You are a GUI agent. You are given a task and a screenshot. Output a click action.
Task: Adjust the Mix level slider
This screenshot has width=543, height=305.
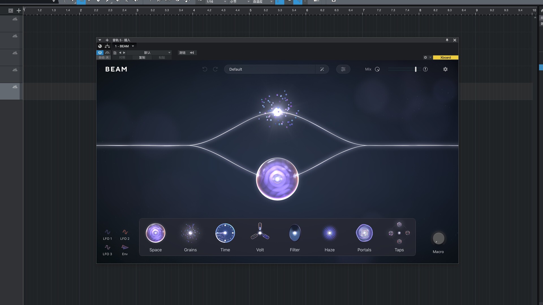[402, 69]
